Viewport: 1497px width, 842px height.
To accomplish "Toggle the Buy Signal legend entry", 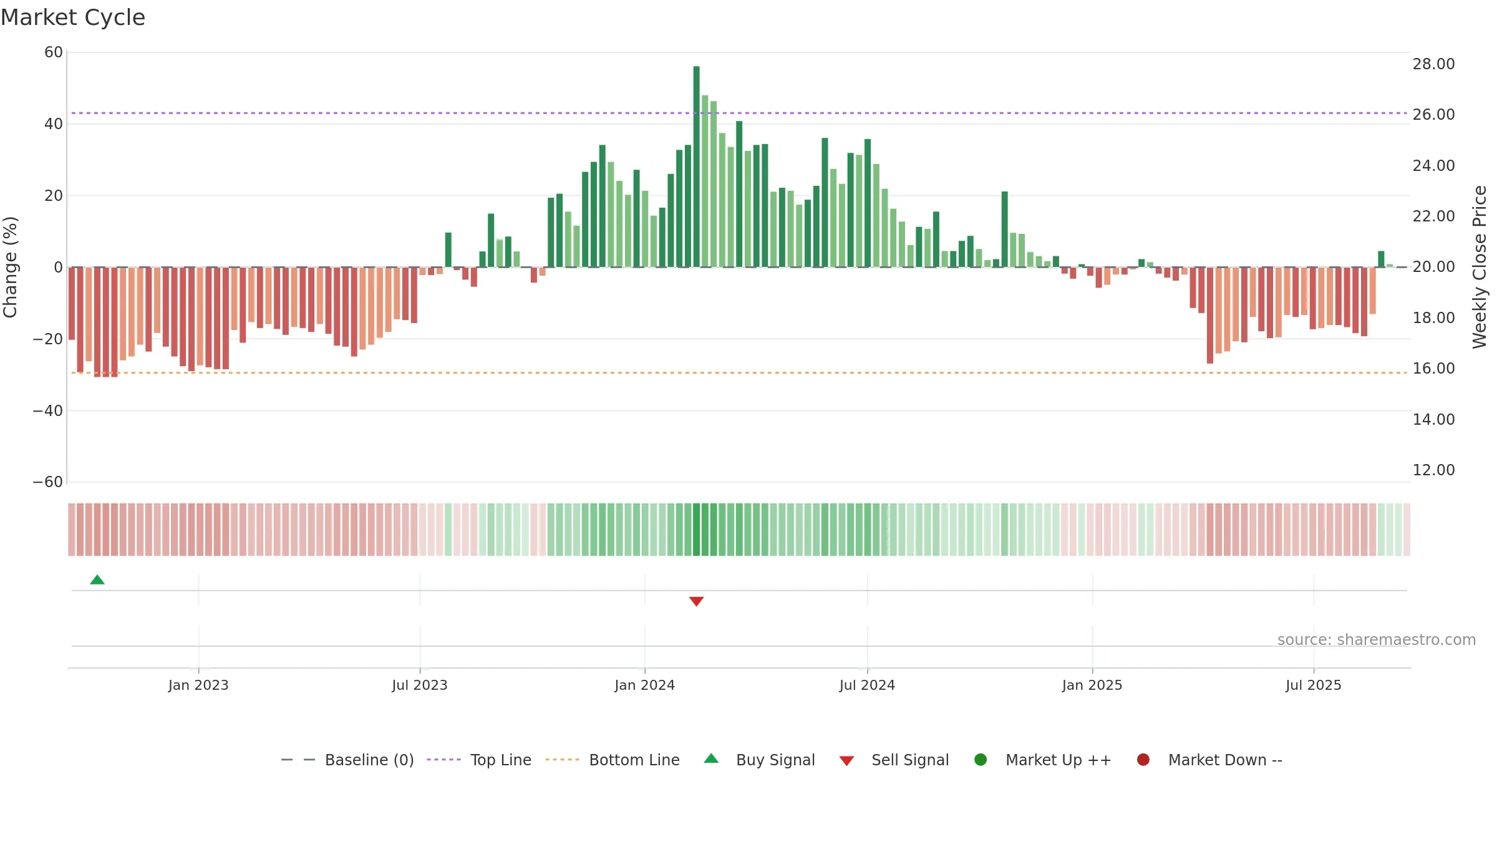I will 759,760.
